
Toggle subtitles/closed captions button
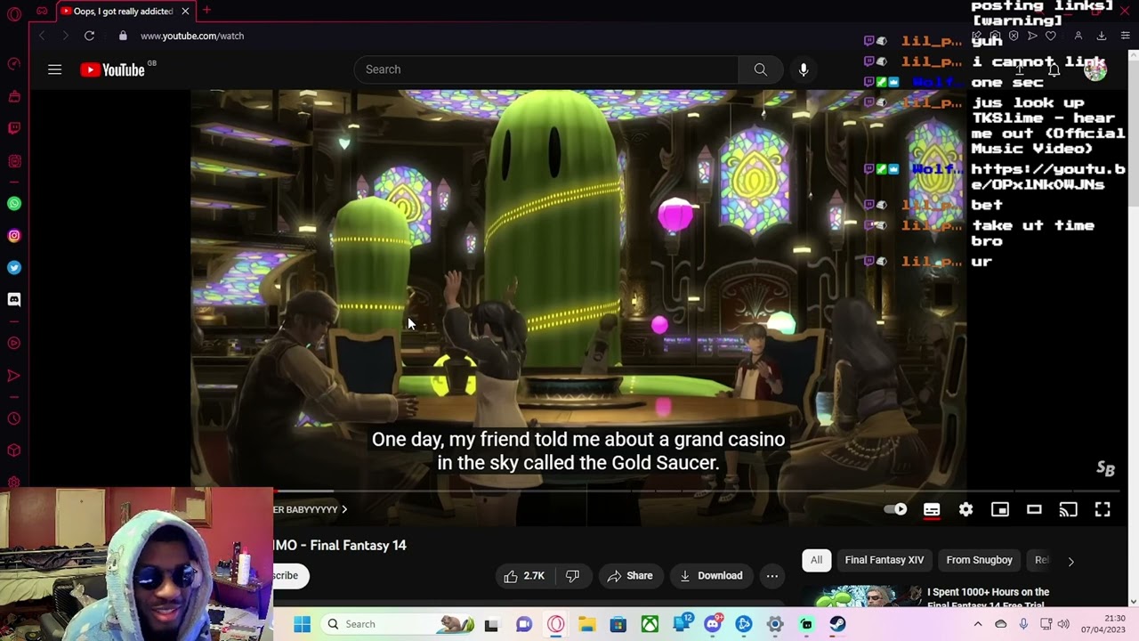click(932, 509)
